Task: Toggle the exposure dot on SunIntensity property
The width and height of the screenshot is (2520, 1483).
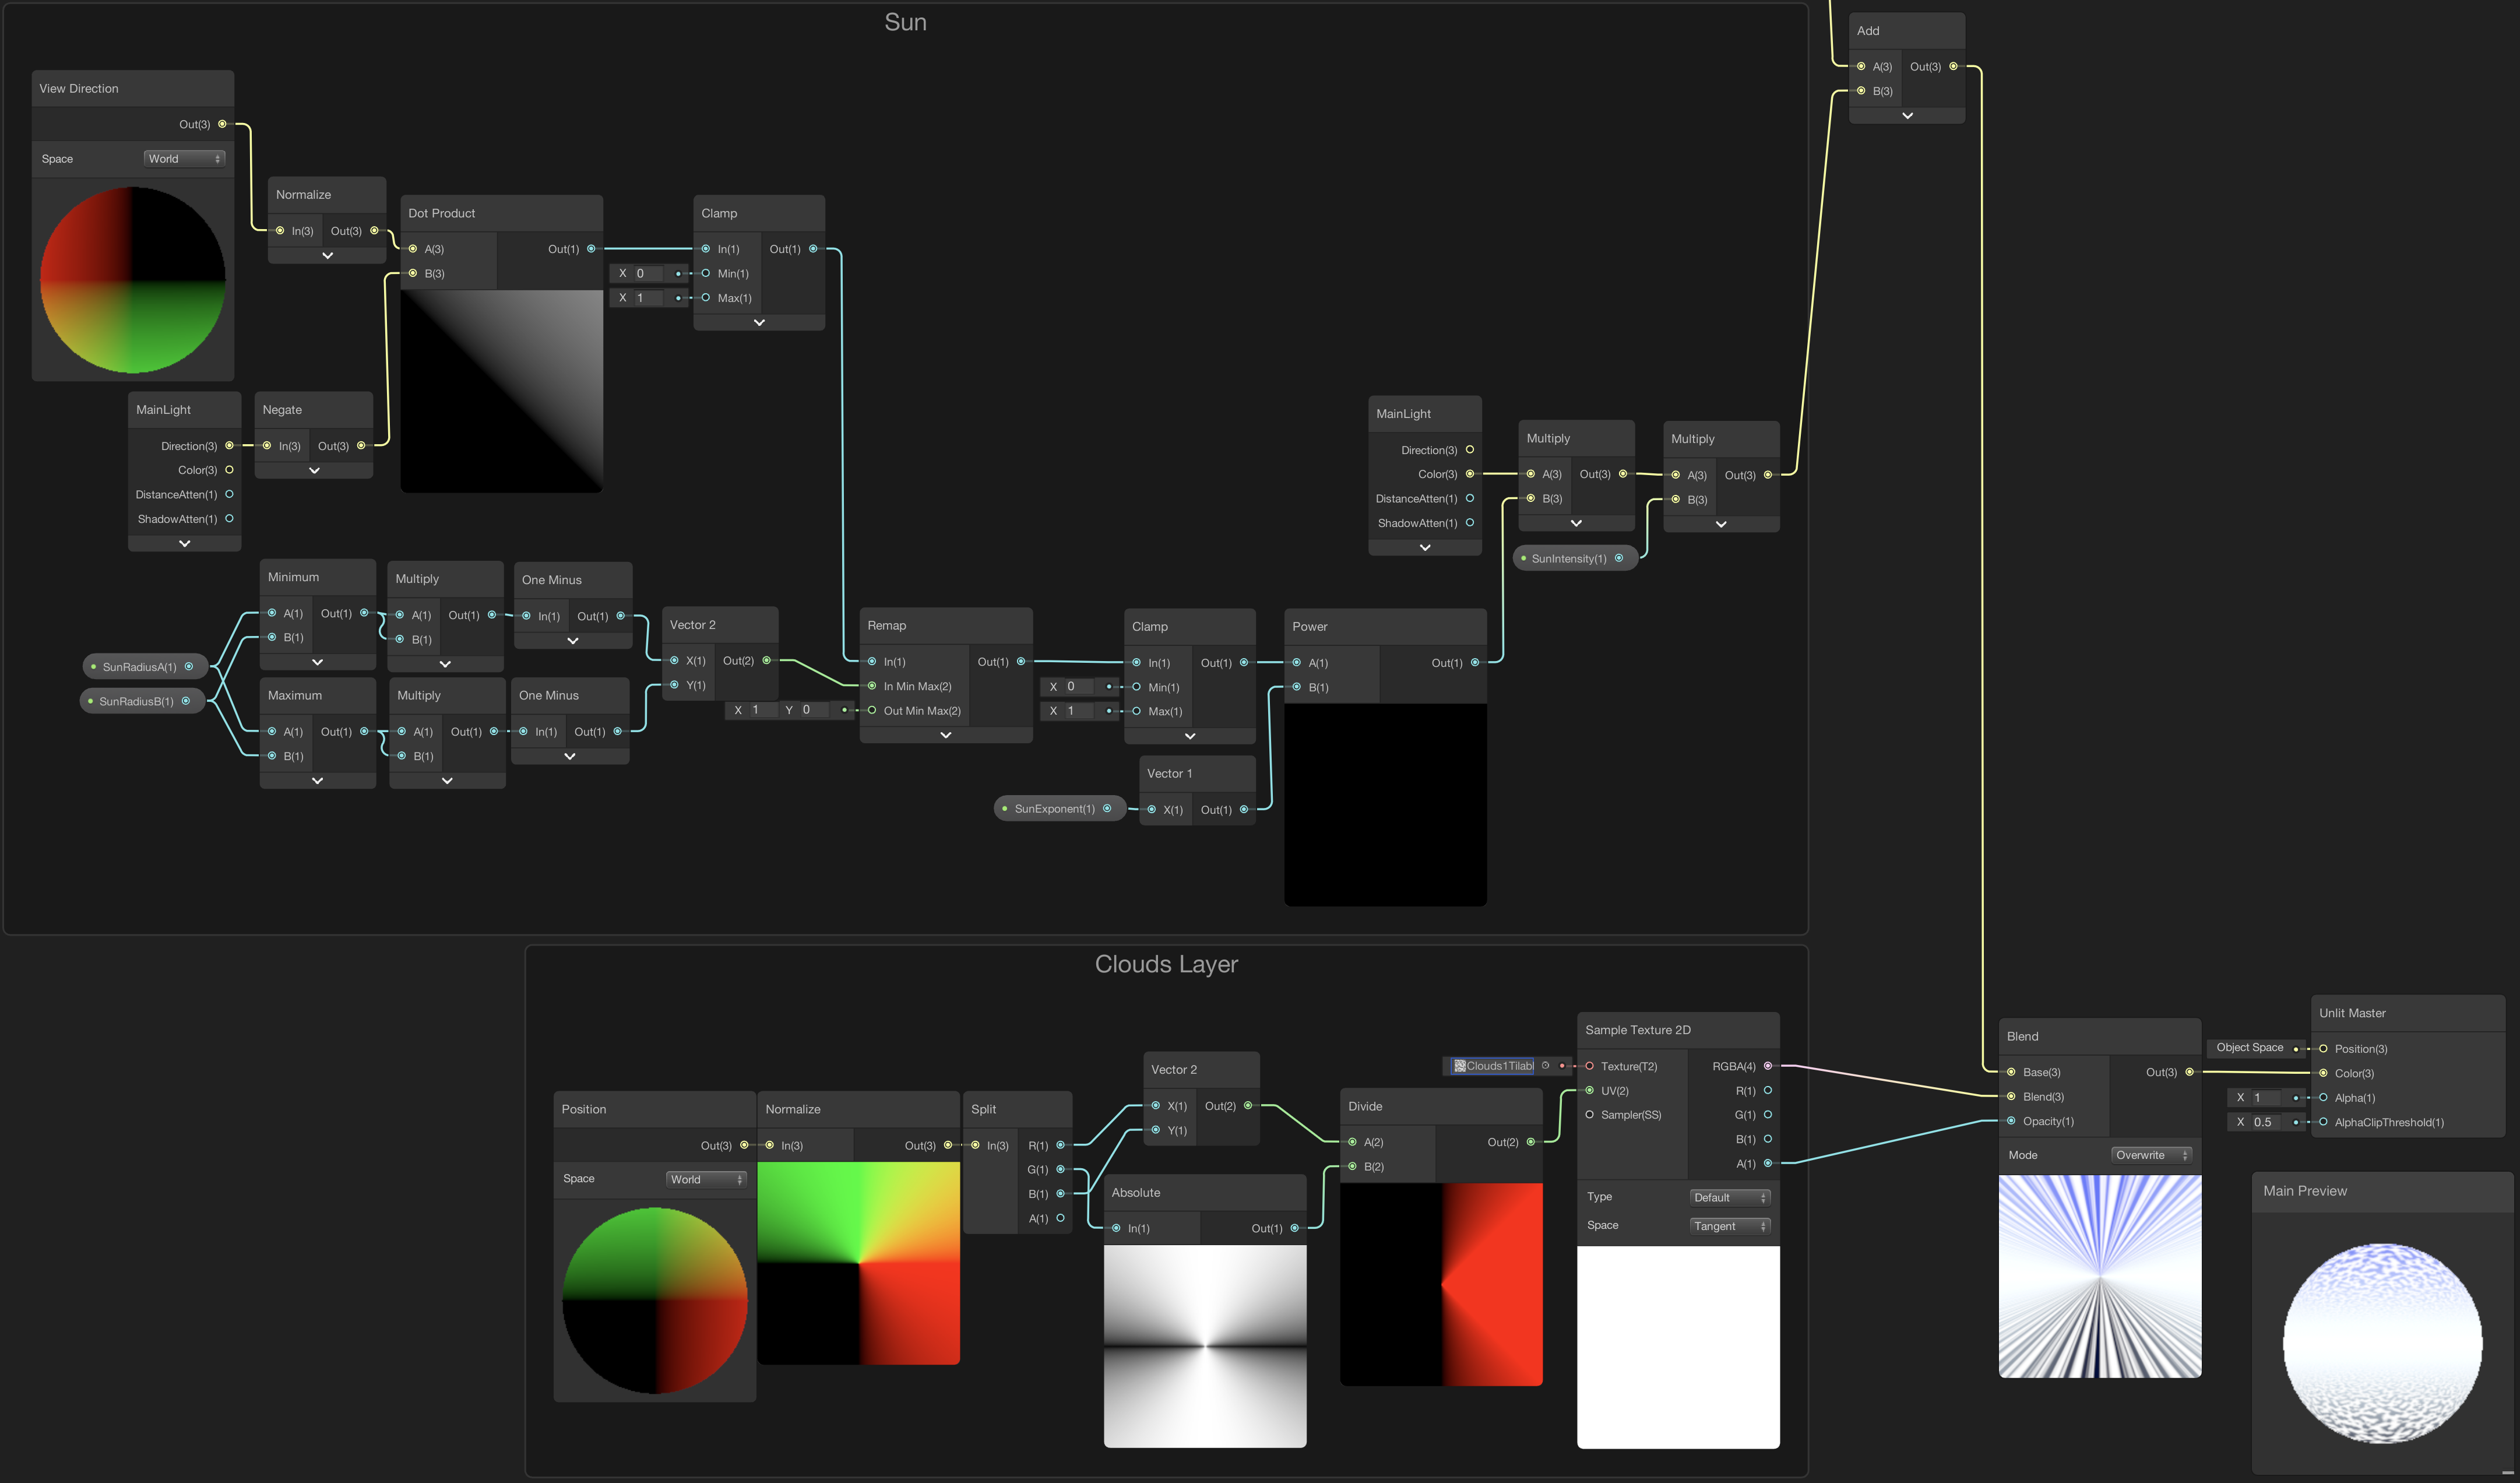Action: pos(1523,558)
